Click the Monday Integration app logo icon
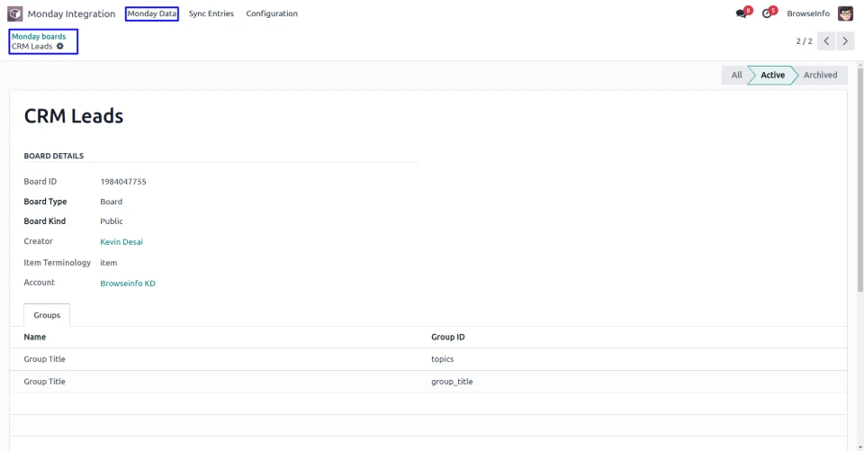This screenshot has width=864, height=451. click(x=15, y=14)
